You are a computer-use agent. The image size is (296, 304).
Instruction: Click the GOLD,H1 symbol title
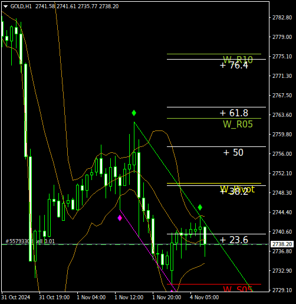click(x=21, y=6)
